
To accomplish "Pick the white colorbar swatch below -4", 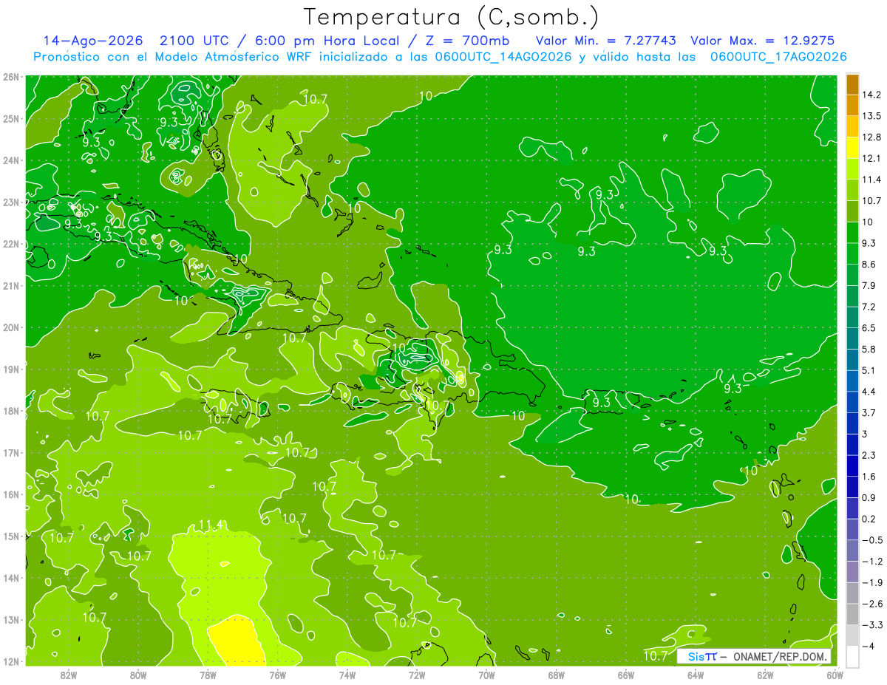I will click(x=852, y=656).
